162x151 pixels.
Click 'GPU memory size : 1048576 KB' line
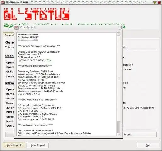36,120
